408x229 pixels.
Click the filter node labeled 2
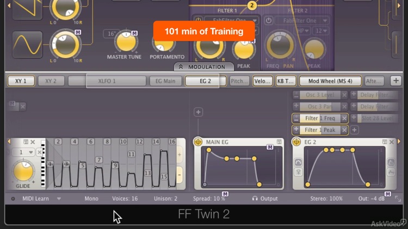coord(252,5)
